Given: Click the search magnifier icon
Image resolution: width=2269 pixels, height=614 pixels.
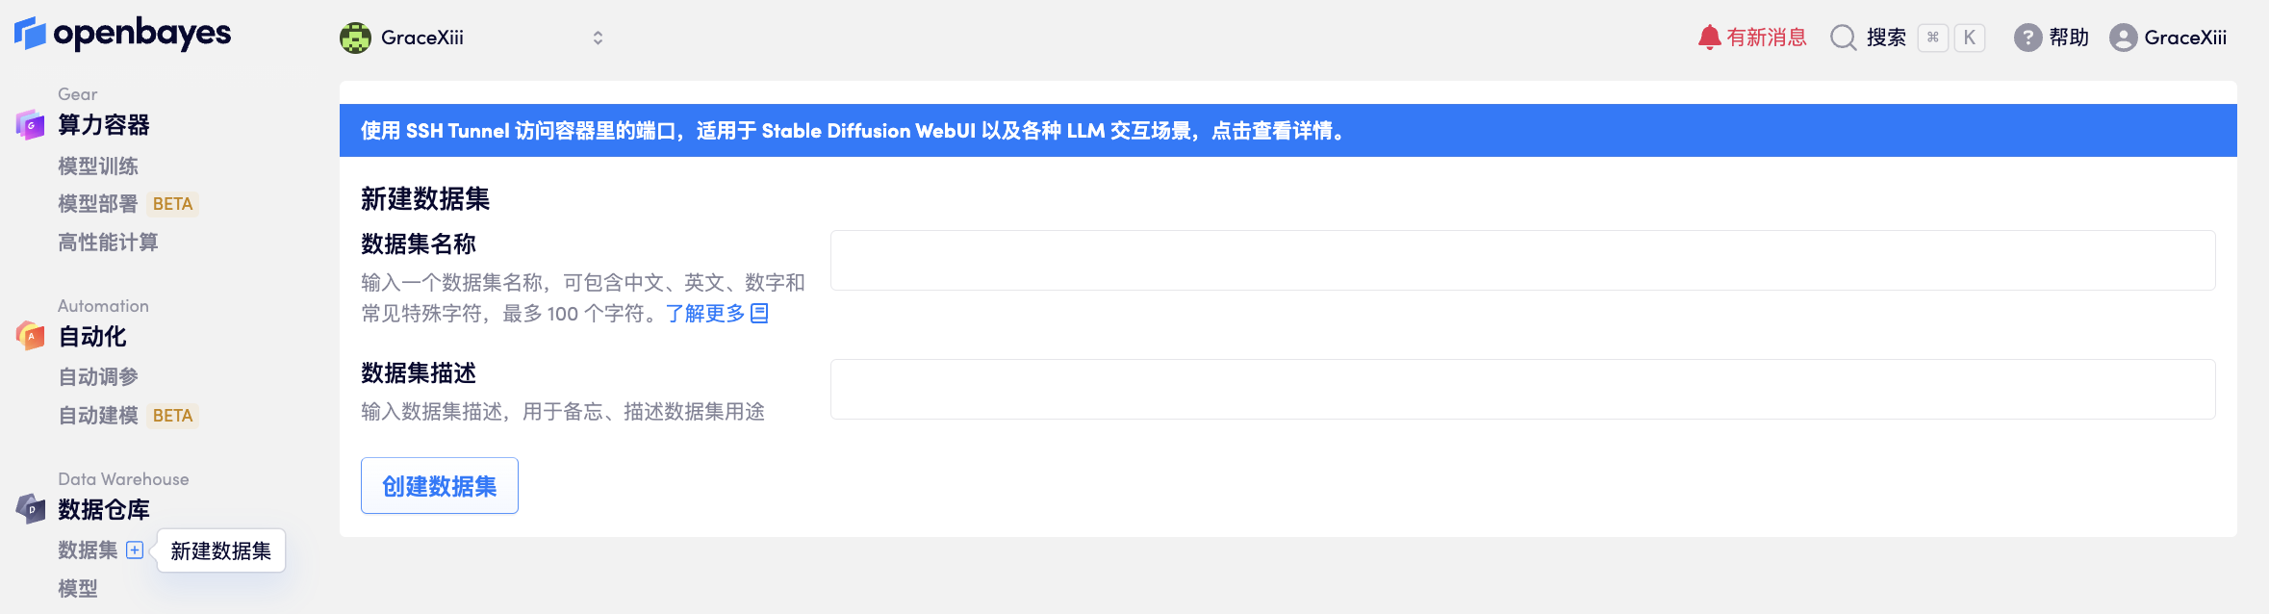Looking at the screenshot, I should click(1843, 38).
